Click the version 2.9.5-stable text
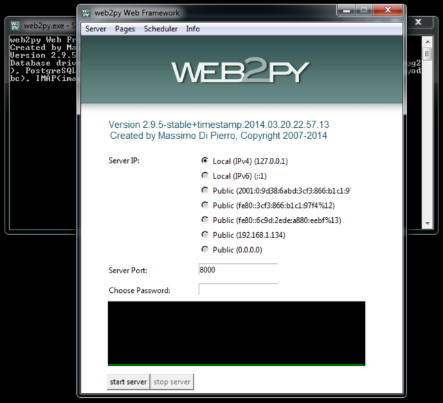This screenshot has width=443, height=403. click(219, 125)
